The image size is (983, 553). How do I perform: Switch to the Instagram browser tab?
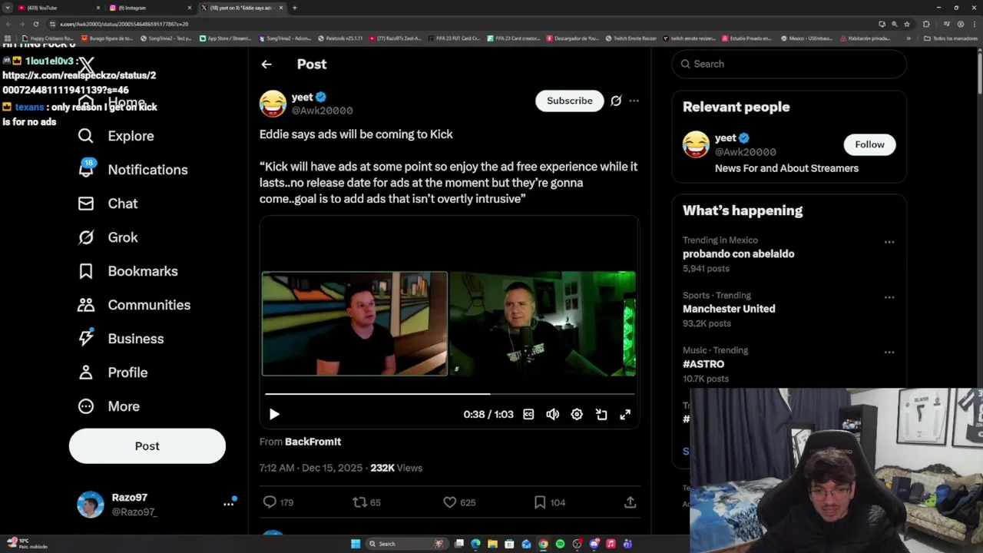pos(150,8)
